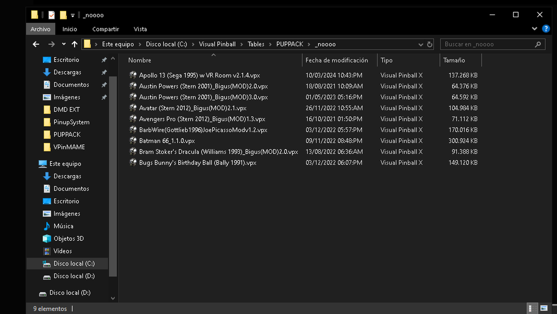Open PUPPACK folder in sidebar
Viewport: 557px width, 314px height.
click(x=67, y=134)
